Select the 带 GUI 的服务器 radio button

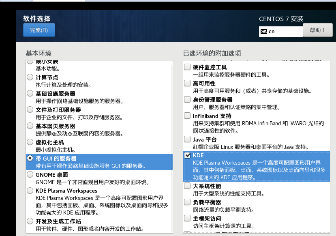30,158
